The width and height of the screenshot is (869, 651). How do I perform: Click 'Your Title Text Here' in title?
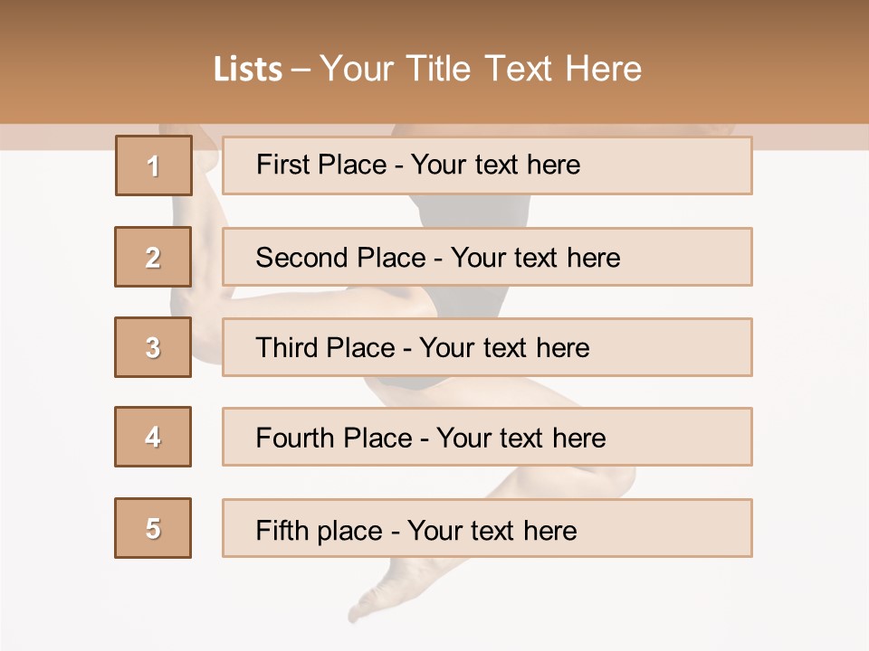coord(481,69)
